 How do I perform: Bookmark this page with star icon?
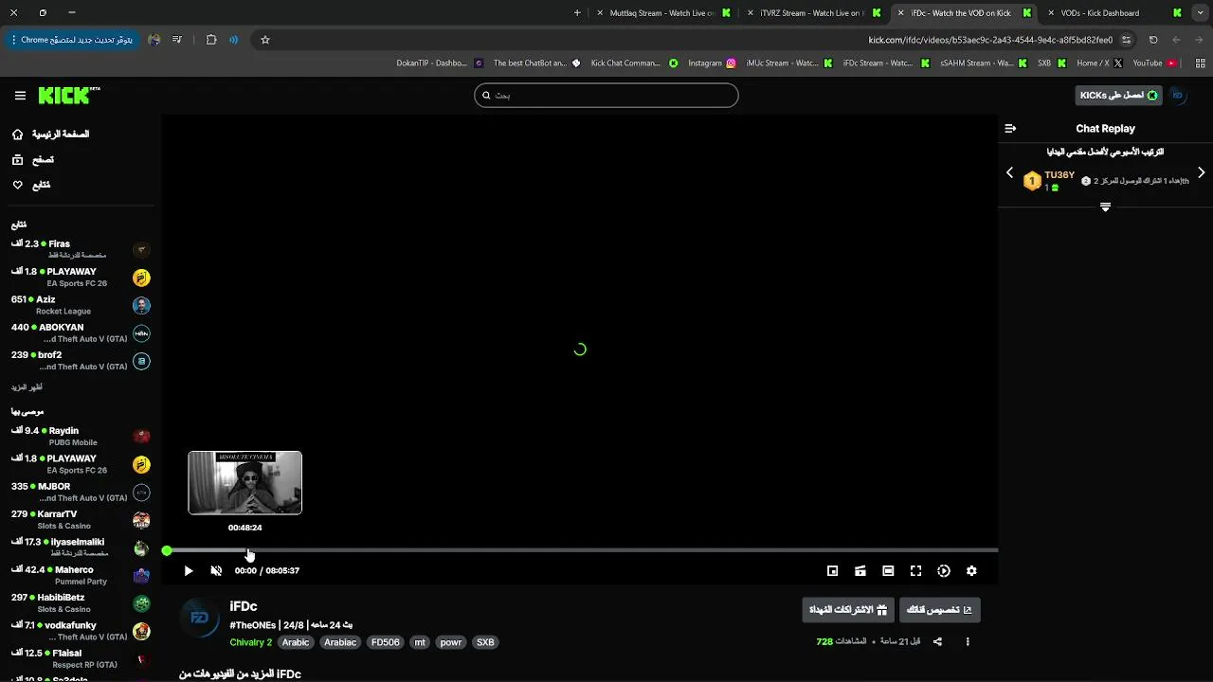[x=265, y=40]
